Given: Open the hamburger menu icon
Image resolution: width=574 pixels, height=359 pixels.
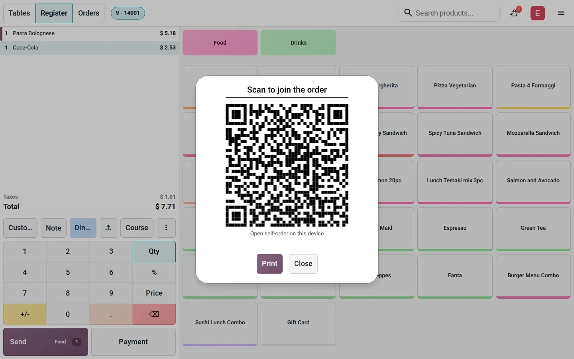Looking at the screenshot, I should (561, 13).
